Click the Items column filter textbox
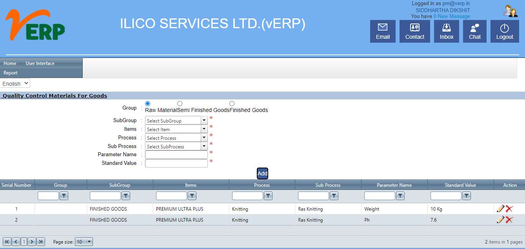 [171, 196]
